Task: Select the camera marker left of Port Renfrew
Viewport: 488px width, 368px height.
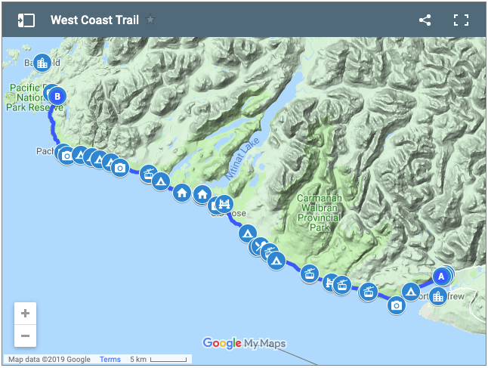Action: coord(397,305)
